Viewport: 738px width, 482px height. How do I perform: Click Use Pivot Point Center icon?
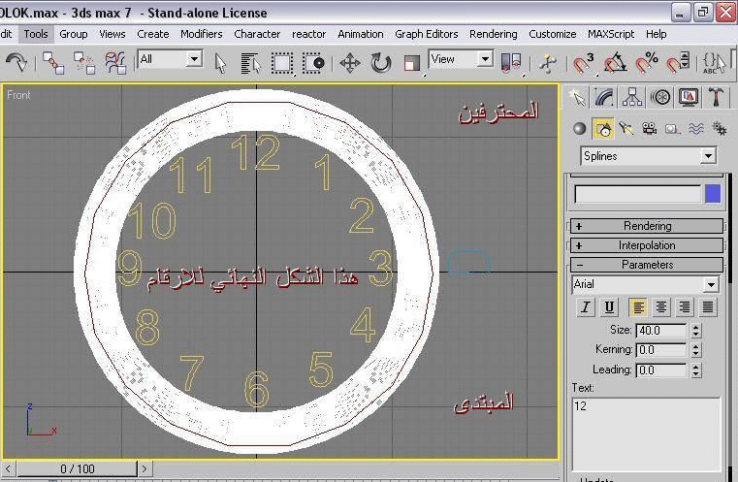pos(511,63)
